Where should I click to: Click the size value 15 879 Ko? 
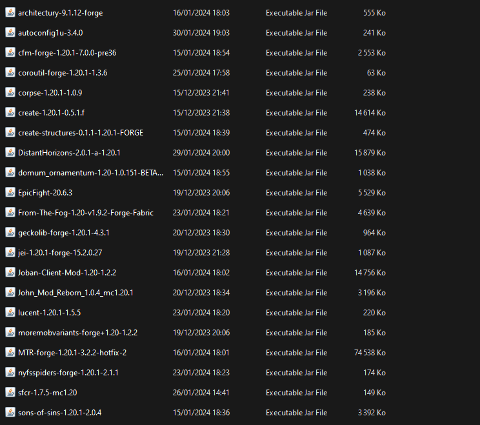pos(370,153)
